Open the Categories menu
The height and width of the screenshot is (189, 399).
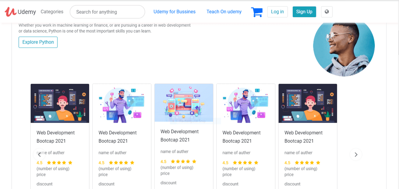click(52, 12)
